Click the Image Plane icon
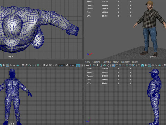Screen dimensions: 166x125 coord(101,65)
